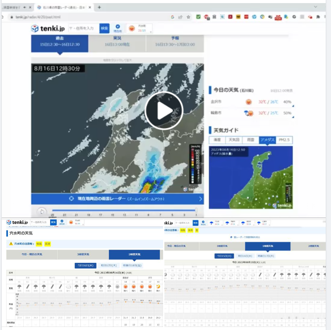Bookmark this page with the star icon
Viewport: 331px width, 330px height.
pos(188,17)
